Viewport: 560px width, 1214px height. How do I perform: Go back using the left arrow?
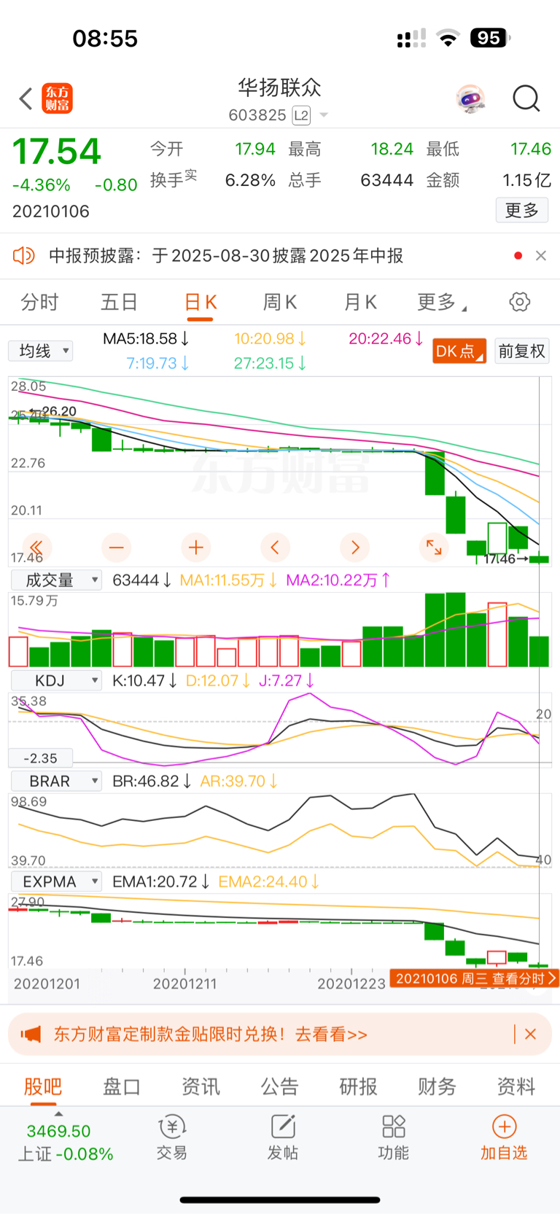click(26, 98)
